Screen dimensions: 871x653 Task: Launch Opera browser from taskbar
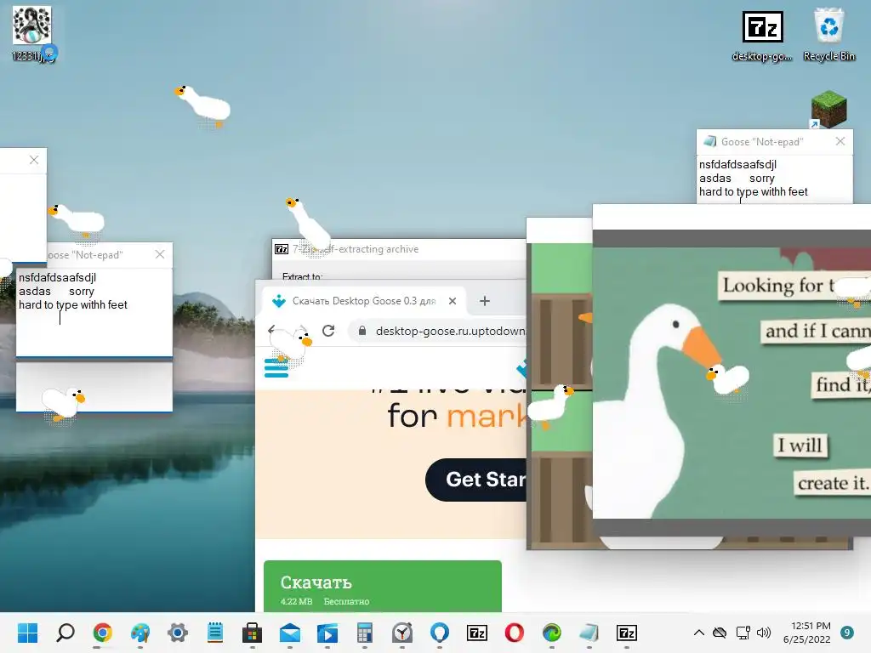click(515, 633)
